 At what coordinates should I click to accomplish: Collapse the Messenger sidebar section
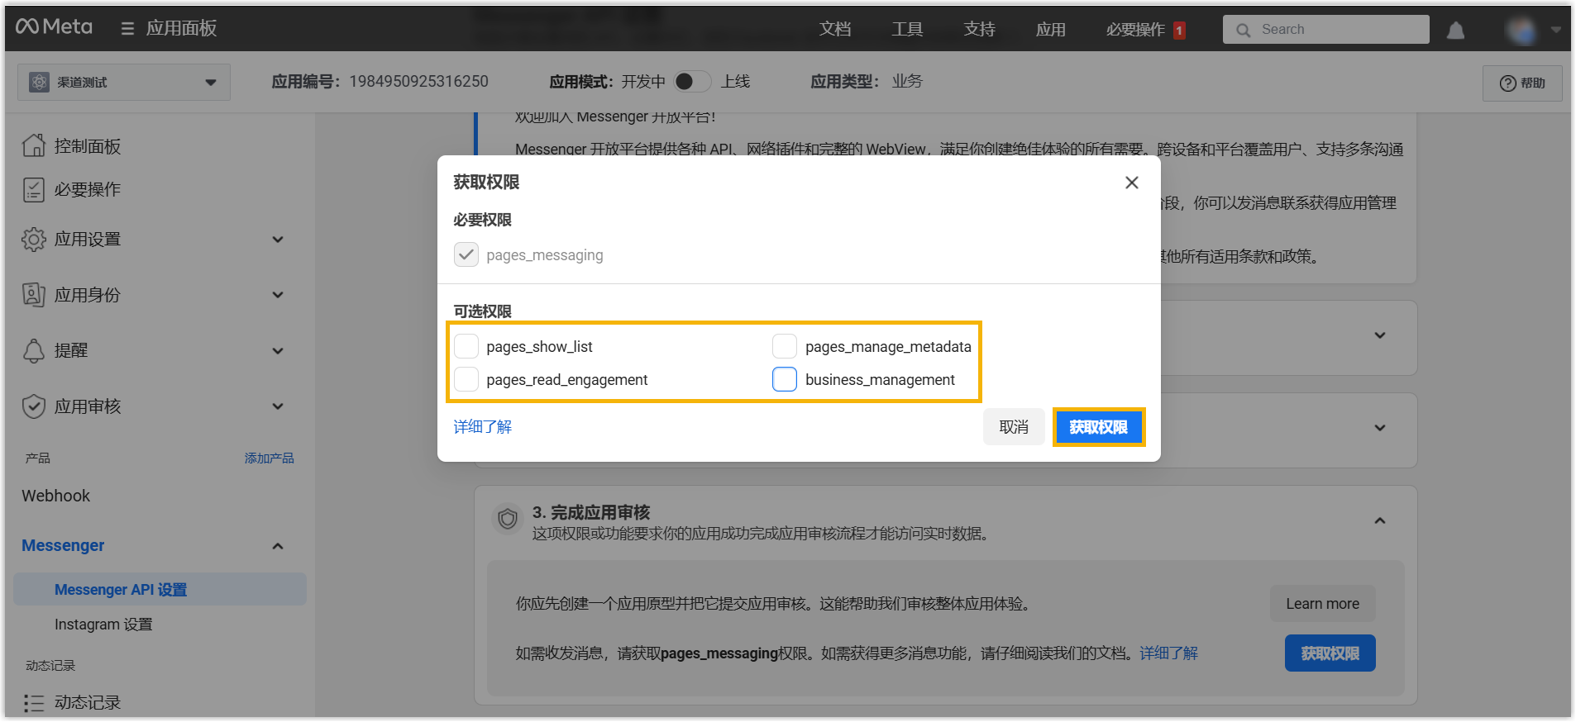(278, 546)
